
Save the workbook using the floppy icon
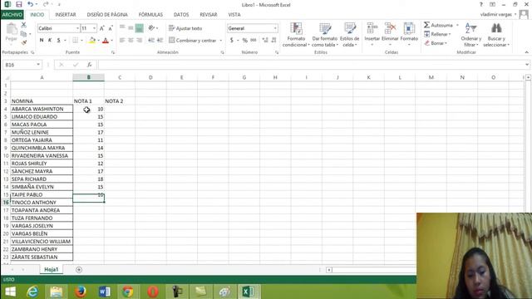(x=19, y=4)
